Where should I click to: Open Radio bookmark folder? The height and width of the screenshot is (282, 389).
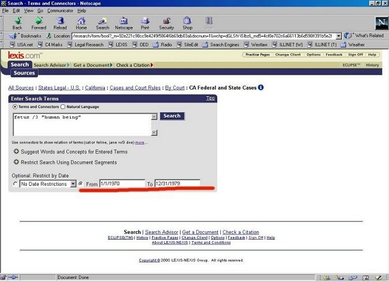[163, 45]
